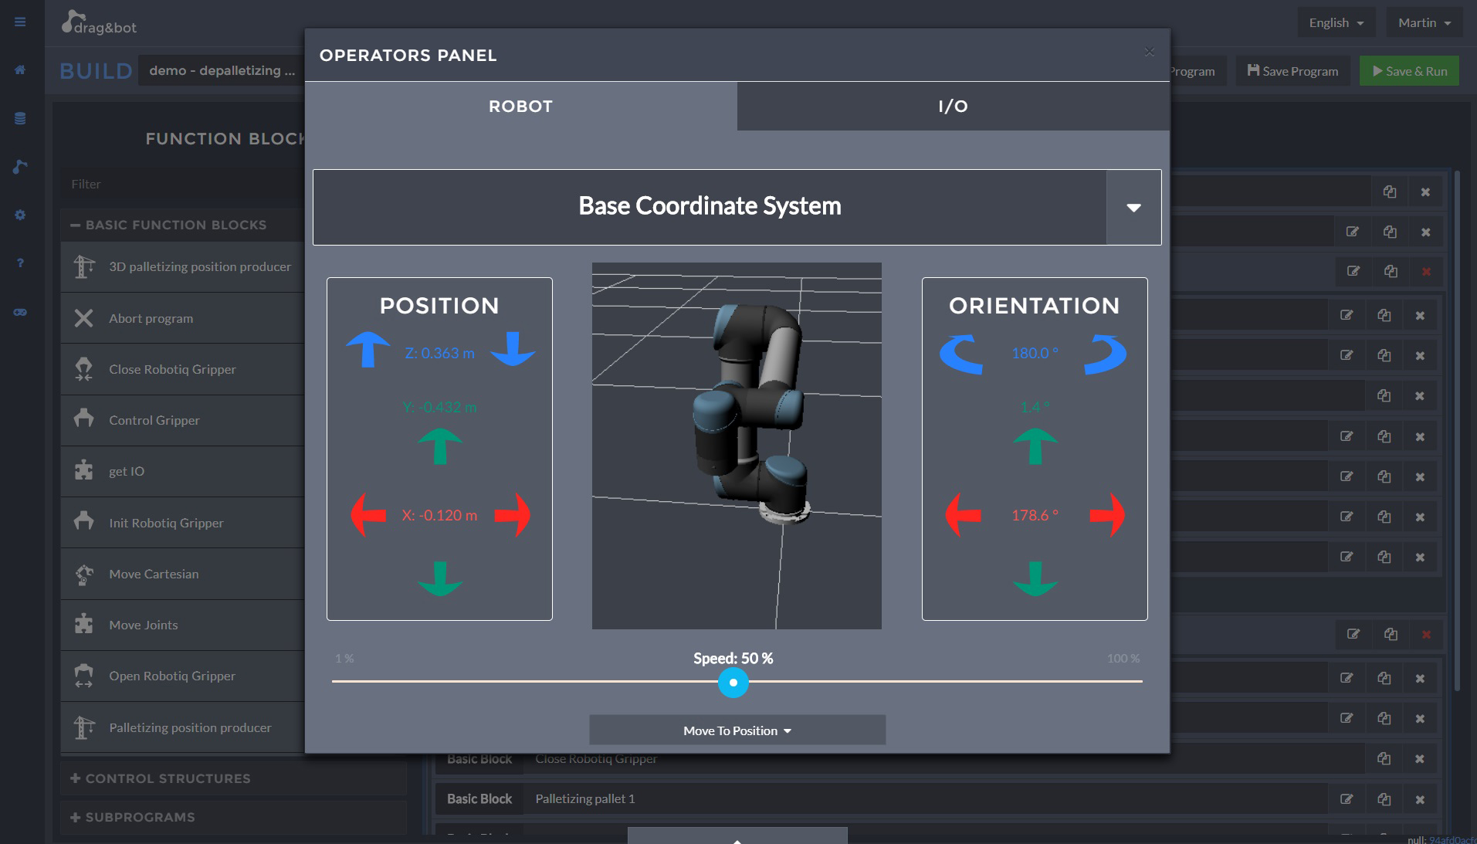Duplicate the Palletizing pallet 1 block
Screen dimensions: 1477x844
(x=1383, y=799)
